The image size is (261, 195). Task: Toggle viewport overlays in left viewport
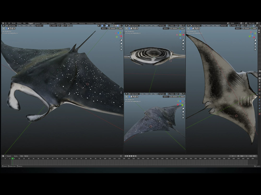coord(107,26)
